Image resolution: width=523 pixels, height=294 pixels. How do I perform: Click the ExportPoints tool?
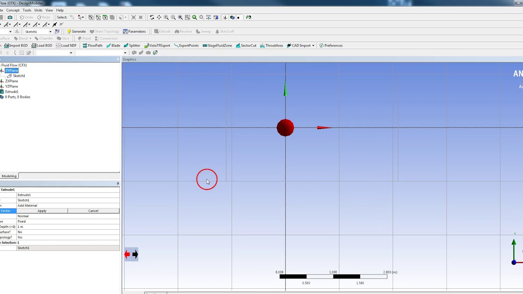(x=186, y=45)
